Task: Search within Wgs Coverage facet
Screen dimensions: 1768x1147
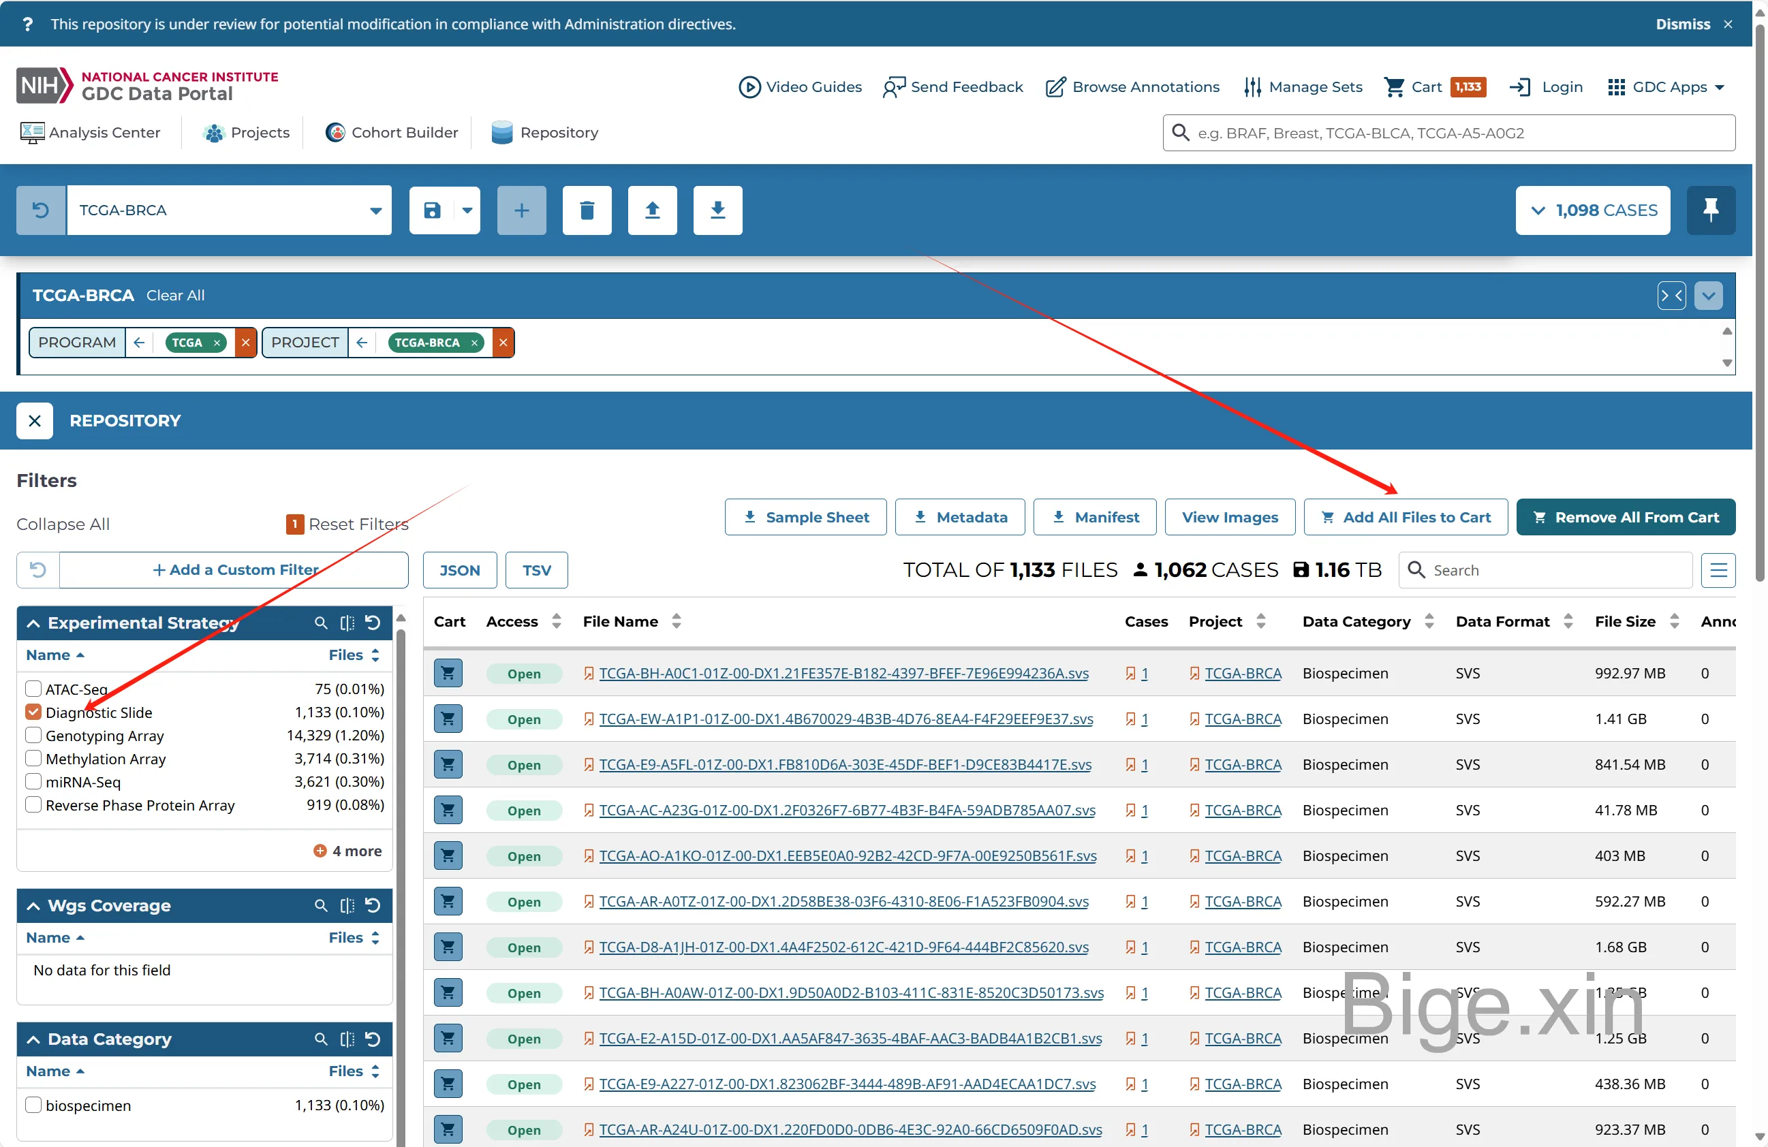Action: coord(321,905)
